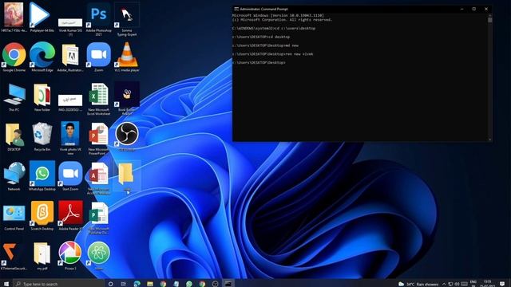Open the weather widget showing Rain showers
Viewport: 511px width, 287px height.
tap(418, 284)
